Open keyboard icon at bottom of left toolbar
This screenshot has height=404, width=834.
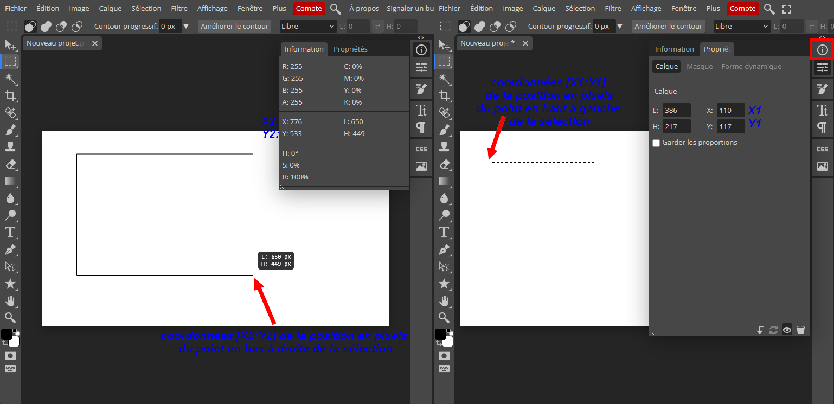pyautogui.click(x=10, y=369)
